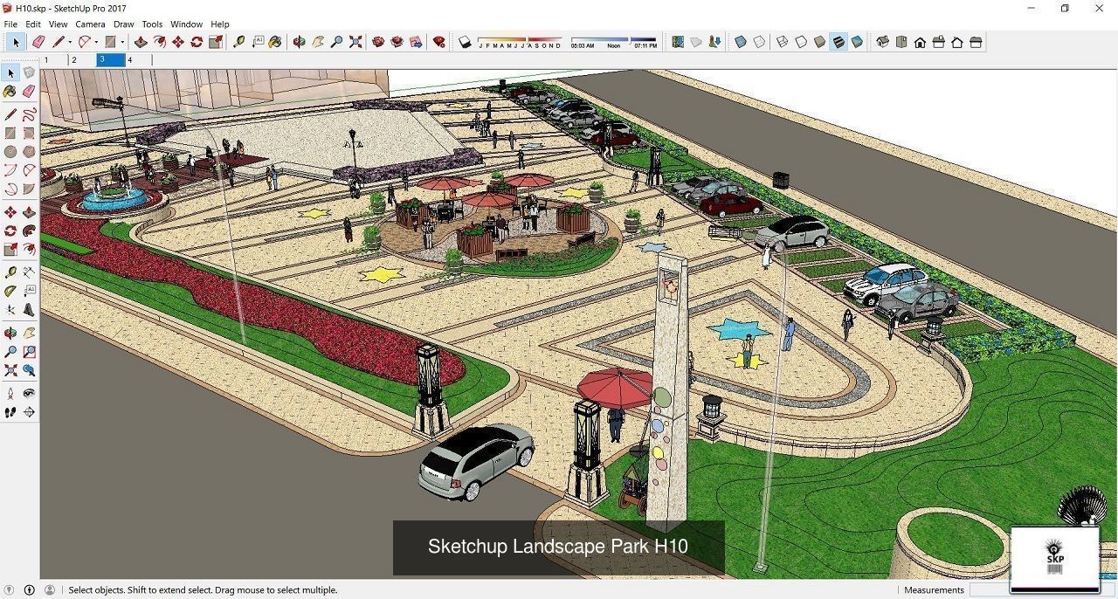Select the Follow Me tool

click(29, 231)
